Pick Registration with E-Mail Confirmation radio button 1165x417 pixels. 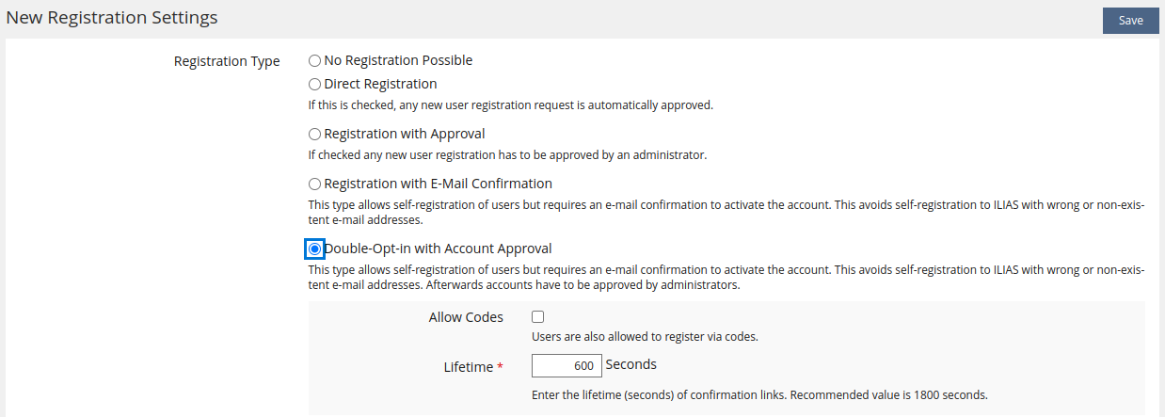(x=314, y=184)
